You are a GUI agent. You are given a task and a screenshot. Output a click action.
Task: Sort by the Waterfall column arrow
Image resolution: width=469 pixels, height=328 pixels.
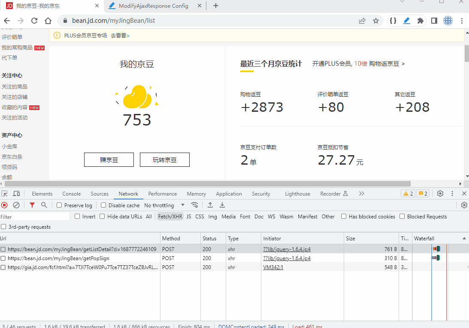coord(464,239)
